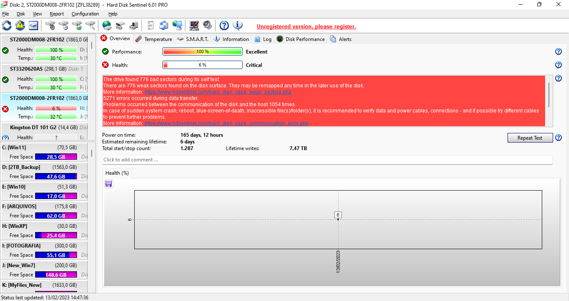Select the D: [2TB_Backup] partition
Screen dimensions: 569x301
tap(44, 172)
